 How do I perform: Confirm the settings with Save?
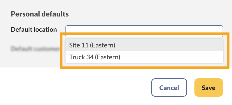208,88
